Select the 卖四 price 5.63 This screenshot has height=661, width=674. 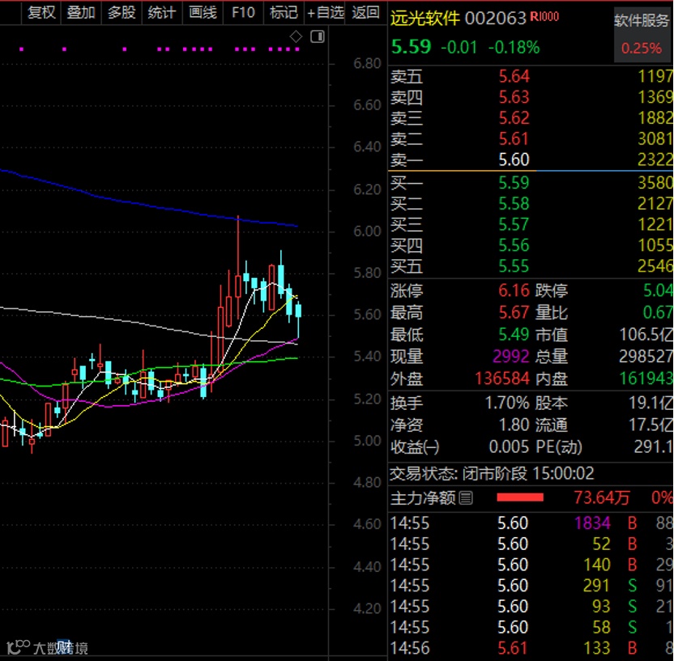coord(514,97)
